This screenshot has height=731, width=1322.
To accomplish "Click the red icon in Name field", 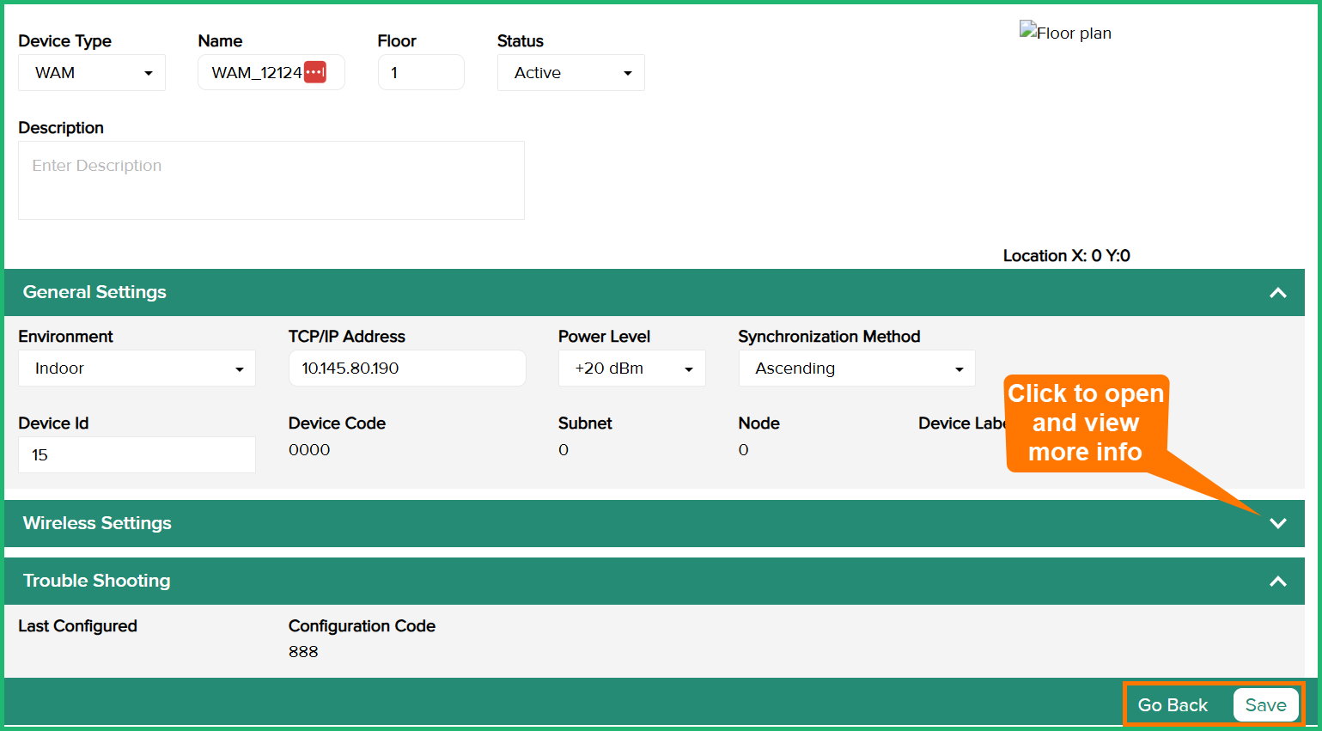I will coord(314,73).
